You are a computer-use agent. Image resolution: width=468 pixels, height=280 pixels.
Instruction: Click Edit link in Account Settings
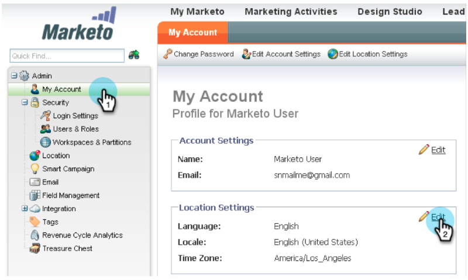pos(438,150)
